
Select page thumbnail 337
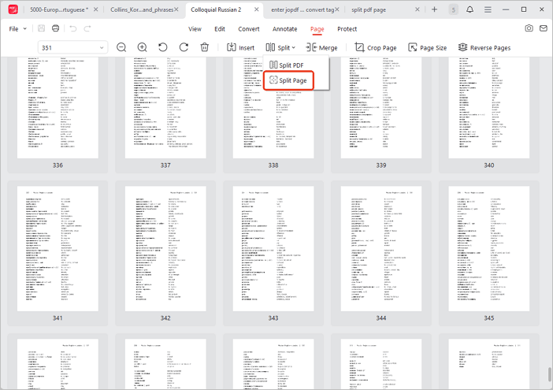pyautogui.click(x=165, y=108)
